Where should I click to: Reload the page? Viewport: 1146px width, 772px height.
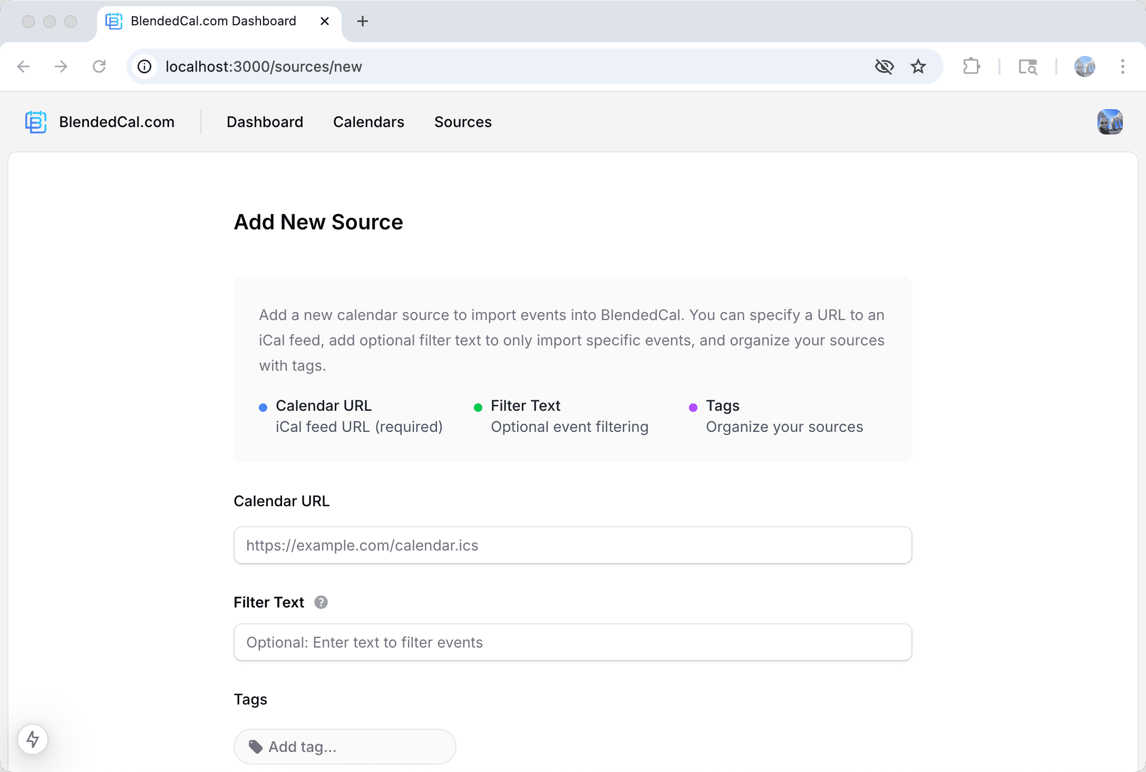coord(99,66)
